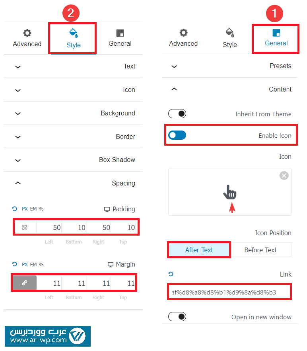
Task: Reset the Margin values
Action: pyautogui.click(x=15, y=264)
